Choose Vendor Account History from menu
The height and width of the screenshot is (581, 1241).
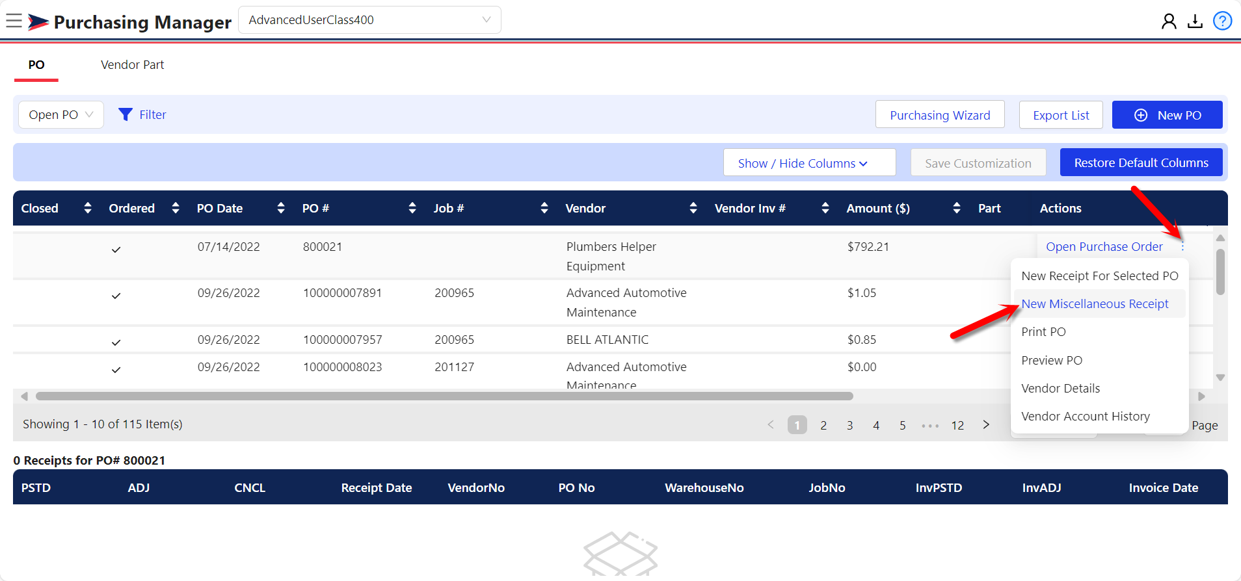(1099, 417)
